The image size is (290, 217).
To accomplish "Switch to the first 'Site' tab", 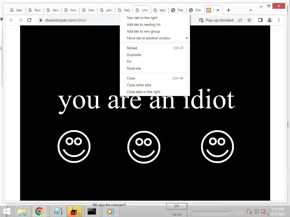I will click(x=177, y=10).
